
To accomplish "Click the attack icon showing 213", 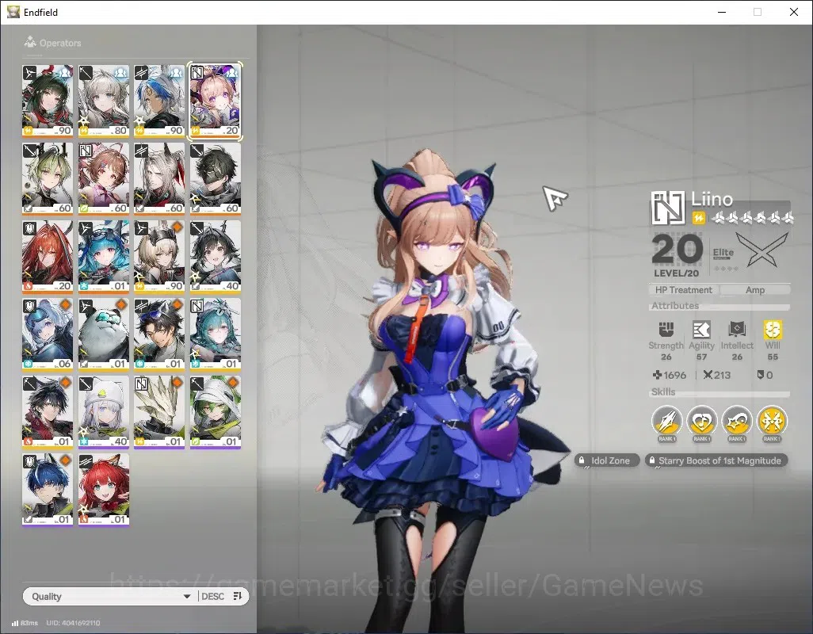I will point(708,375).
